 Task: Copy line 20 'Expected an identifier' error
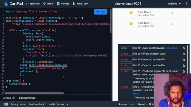pos(184,60)
